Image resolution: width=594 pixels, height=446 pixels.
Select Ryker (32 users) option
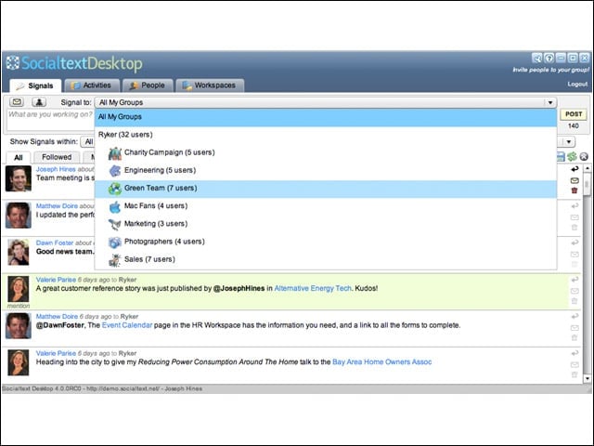click(x=326, y=135)
